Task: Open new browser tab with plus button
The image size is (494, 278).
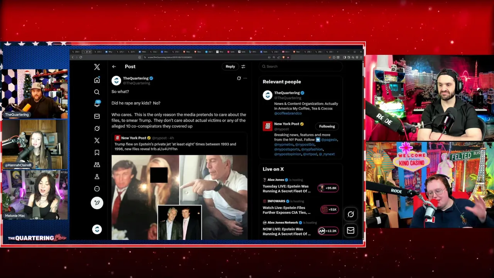Action: point(338,52)
